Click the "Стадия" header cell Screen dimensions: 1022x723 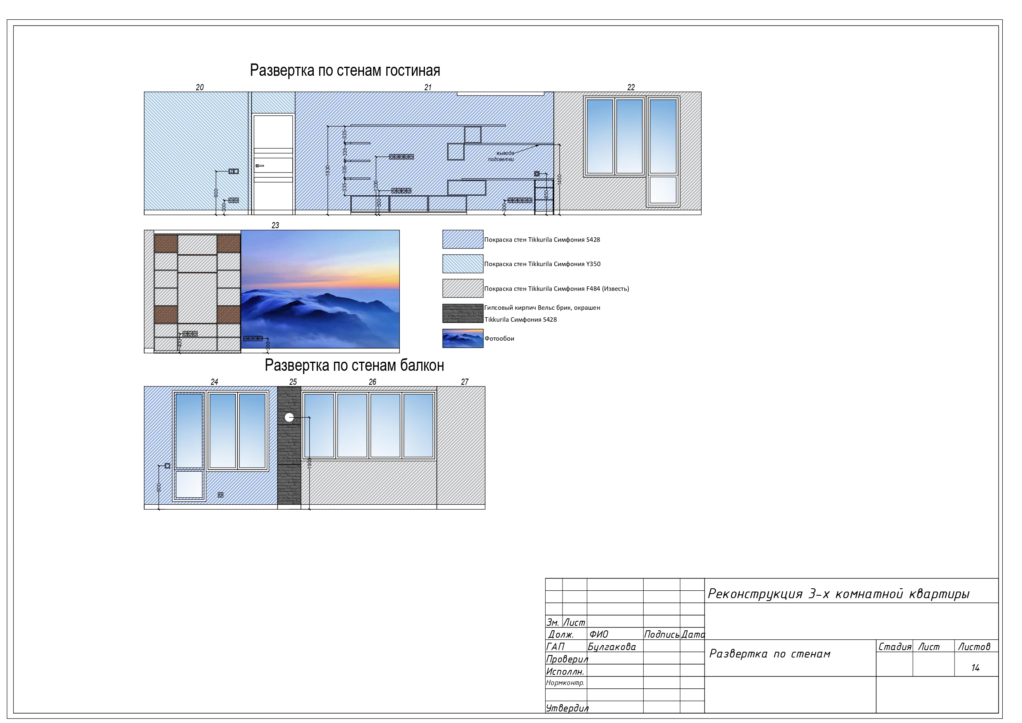click(x=895, y=647)
